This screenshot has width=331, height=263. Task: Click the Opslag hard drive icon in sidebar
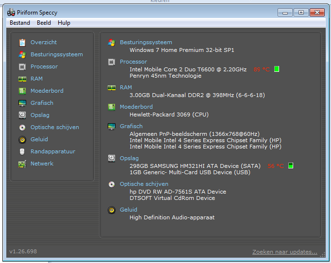[22, 115]
